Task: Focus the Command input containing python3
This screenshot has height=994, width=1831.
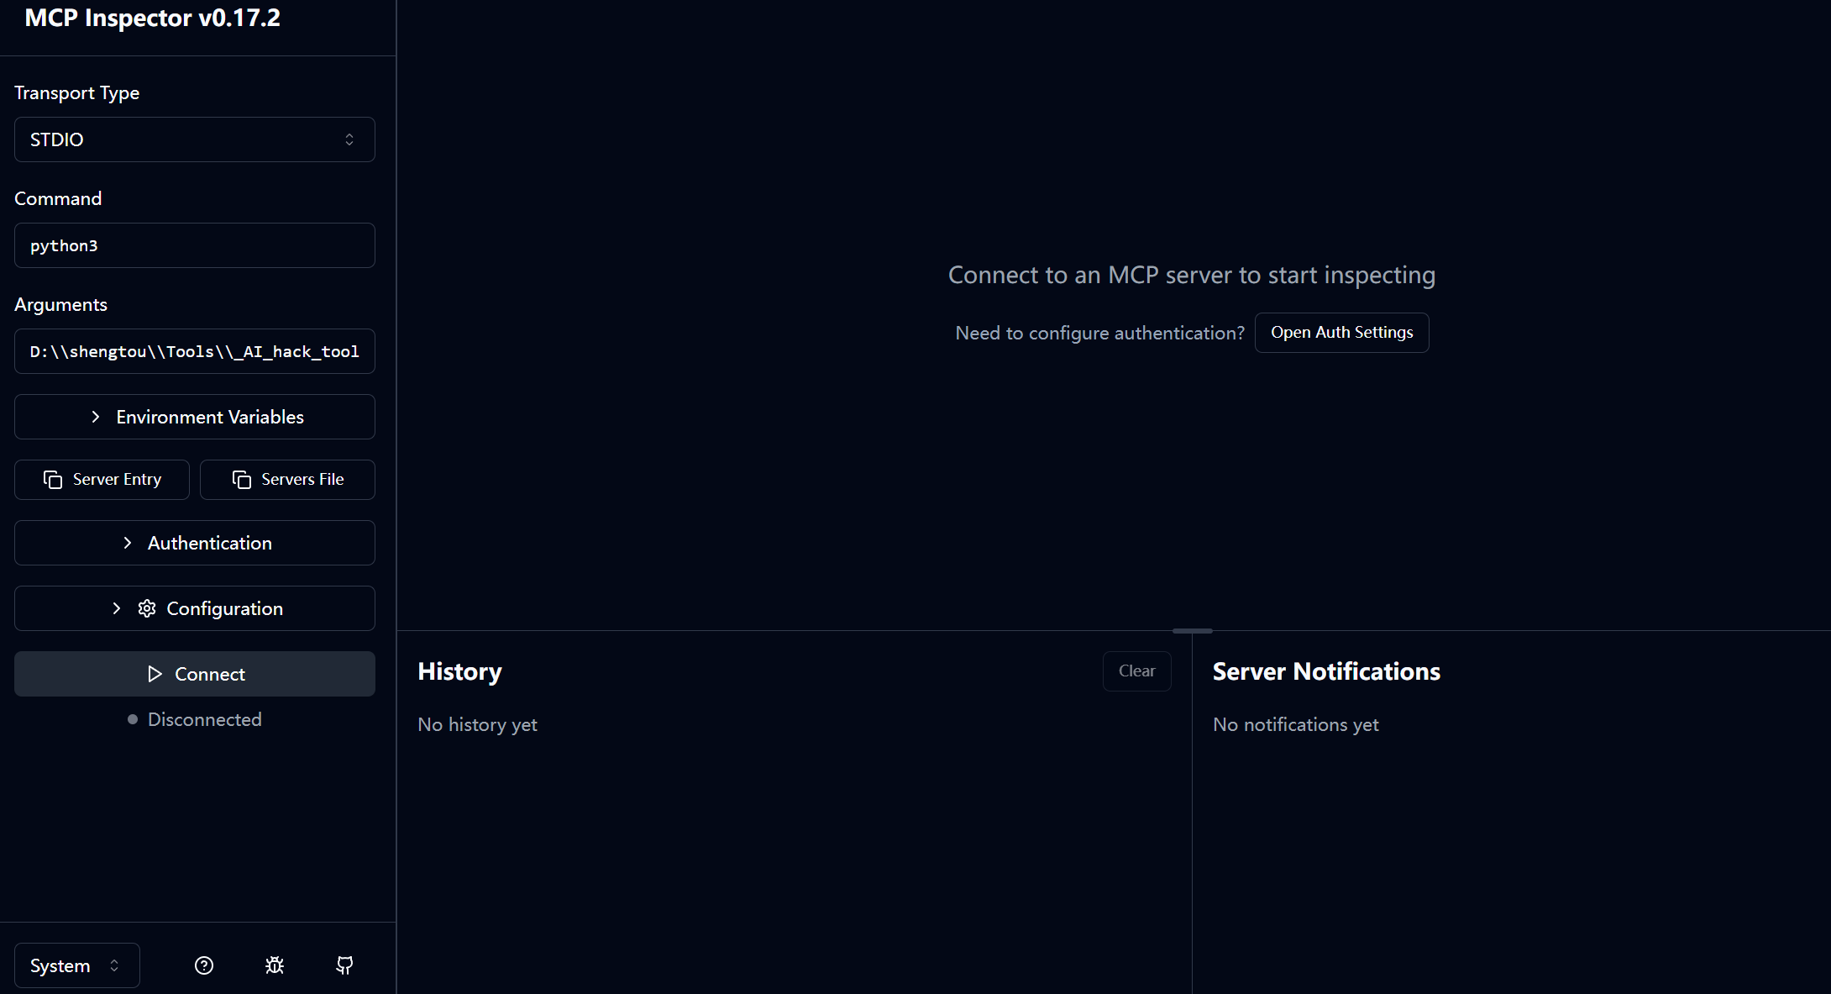Action: (194, 245)
